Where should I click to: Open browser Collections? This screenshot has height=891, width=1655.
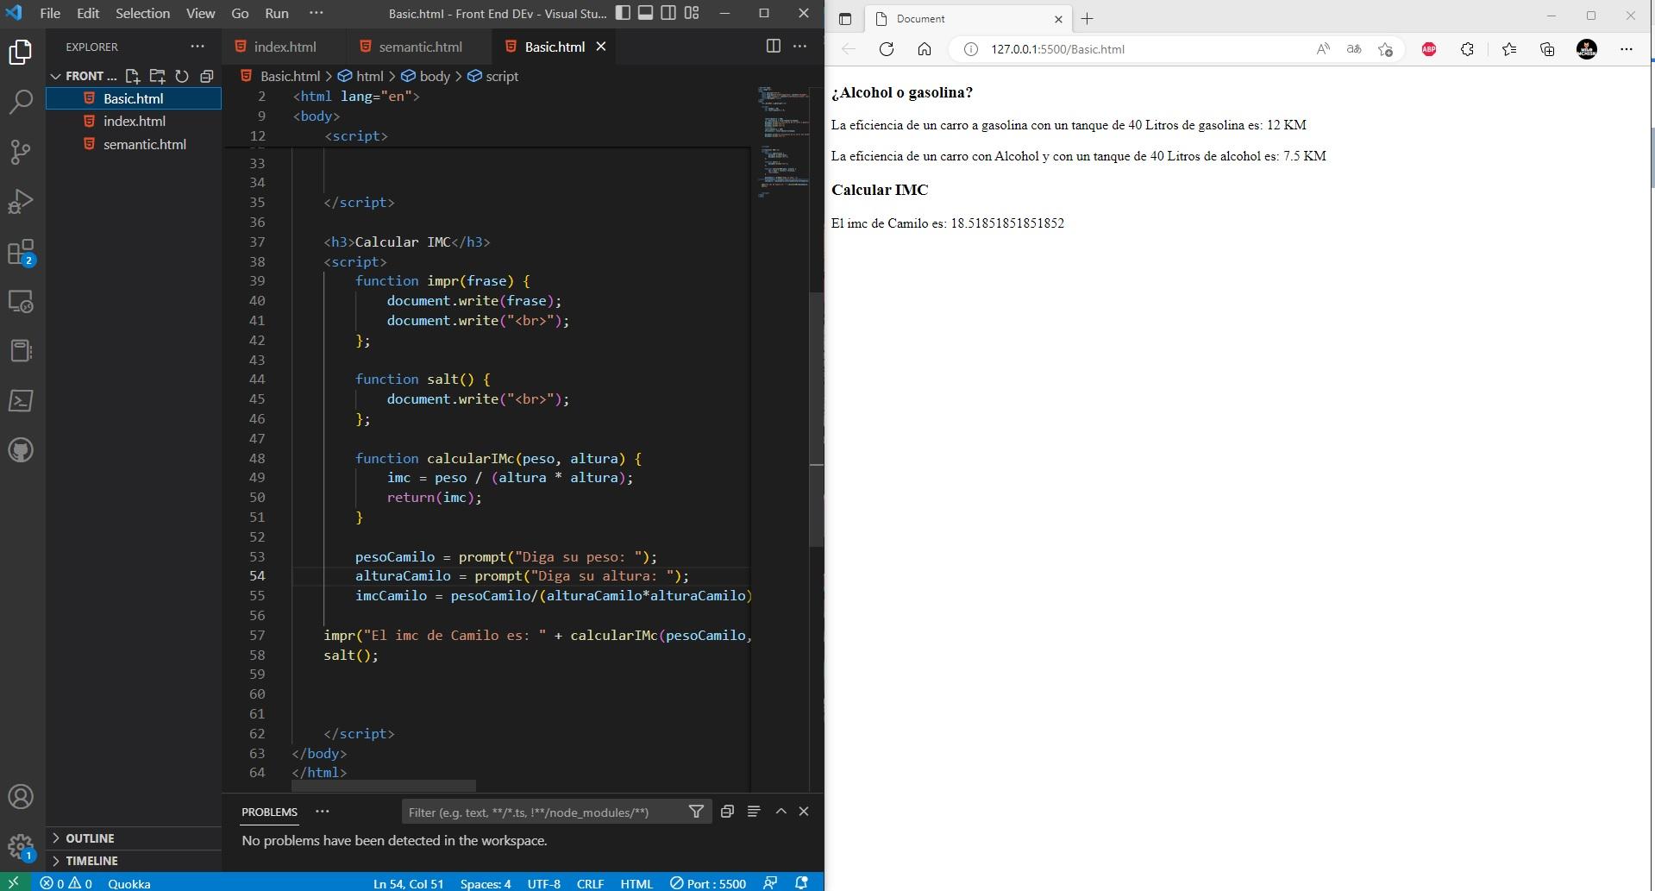1547,49
